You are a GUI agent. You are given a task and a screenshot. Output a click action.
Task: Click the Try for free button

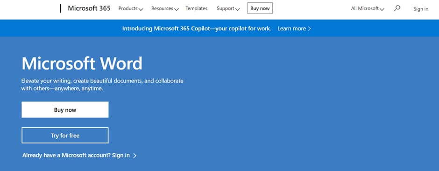point(65,136)
